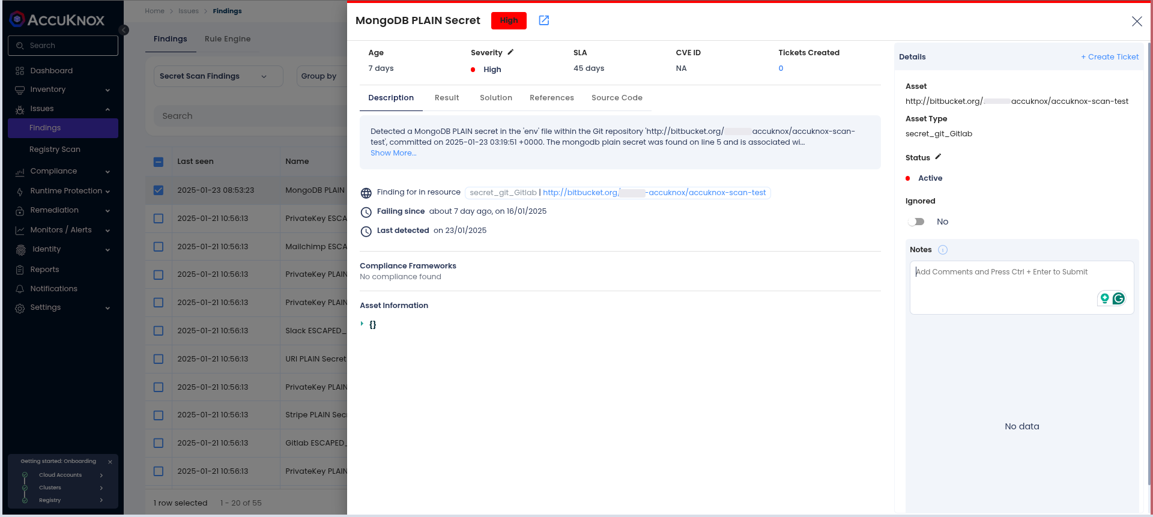
Task: Click the Issues bug icon
Action: point(20,109)
